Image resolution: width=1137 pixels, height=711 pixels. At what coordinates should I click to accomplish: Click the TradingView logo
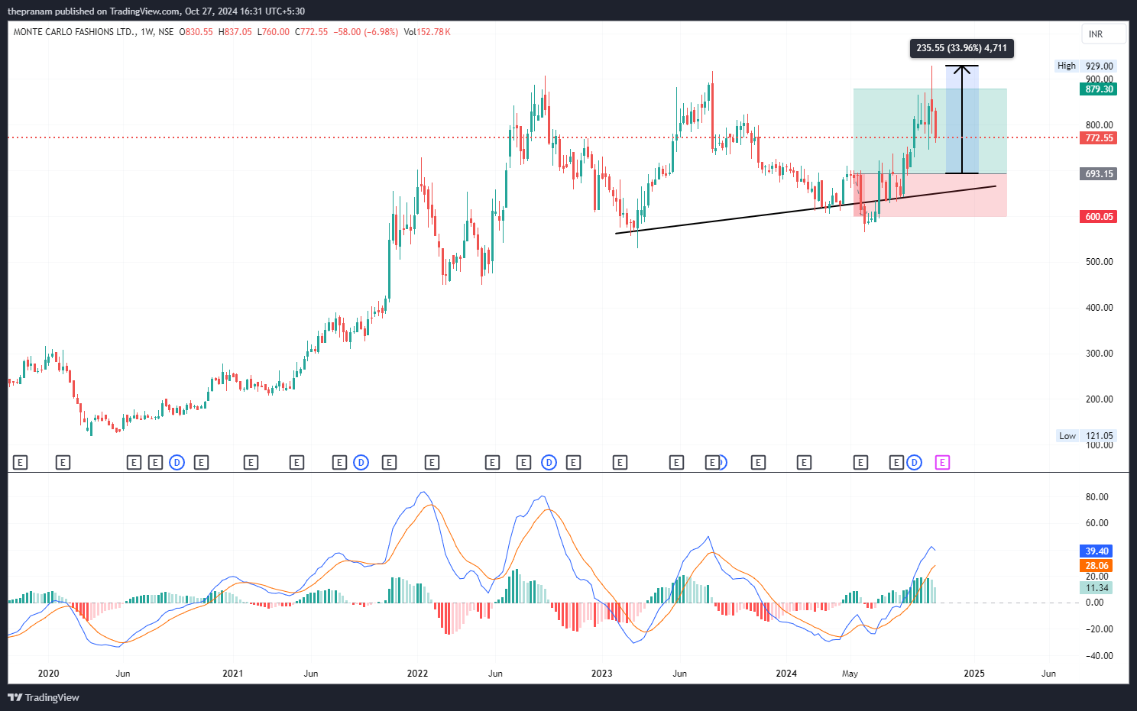(44, 697)
